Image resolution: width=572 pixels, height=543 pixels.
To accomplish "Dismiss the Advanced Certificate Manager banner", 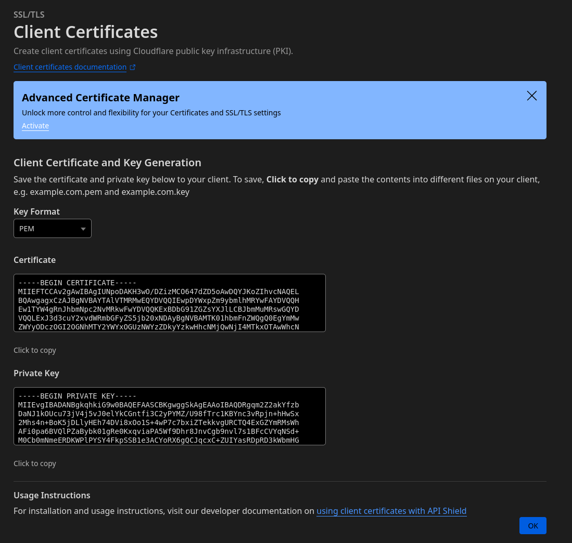I will pyautogui.click(x=531, y=96).
